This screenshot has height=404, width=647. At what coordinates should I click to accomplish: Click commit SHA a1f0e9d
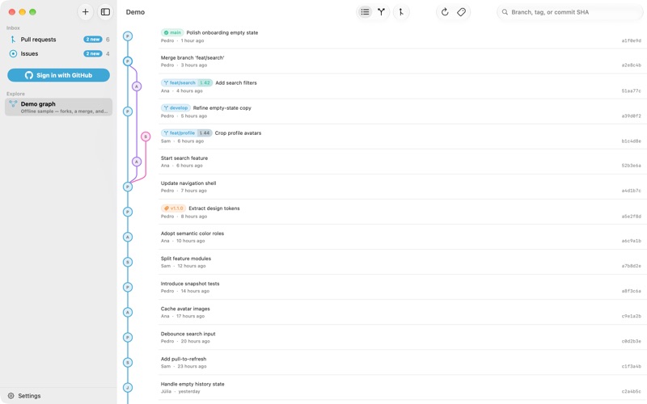click(632, 40)
